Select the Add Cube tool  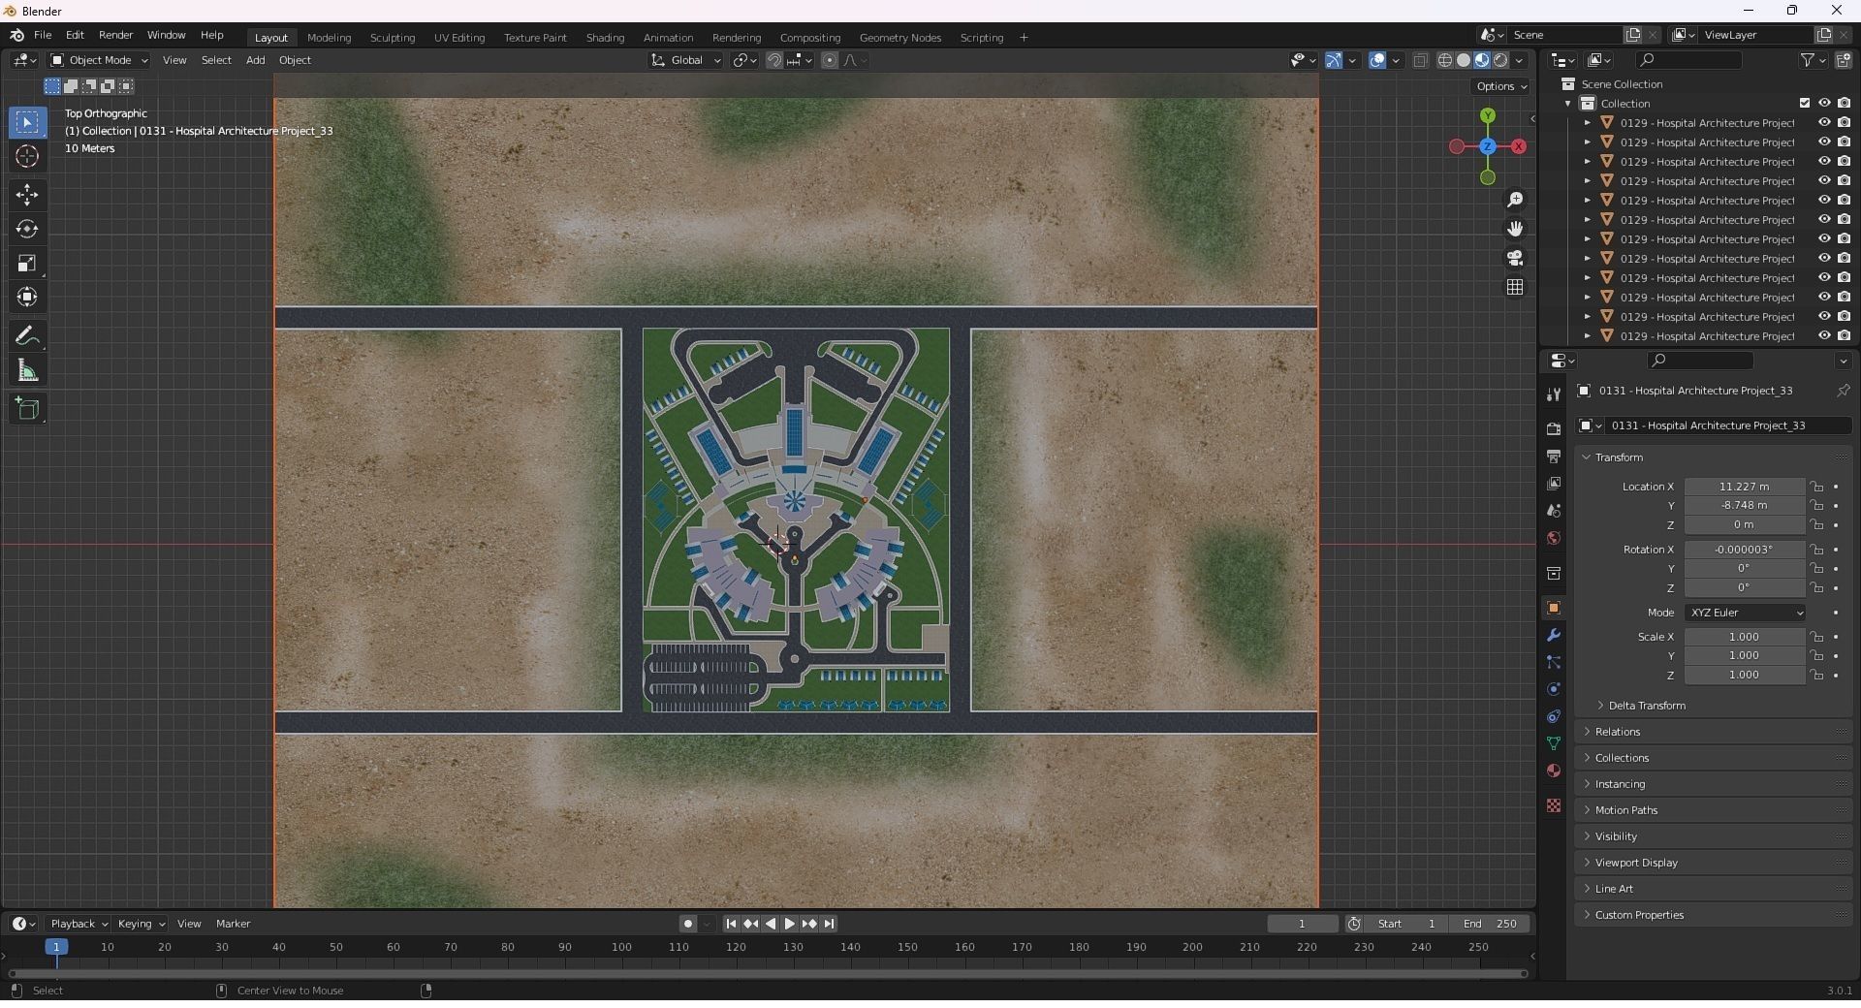tap(27, 409)
